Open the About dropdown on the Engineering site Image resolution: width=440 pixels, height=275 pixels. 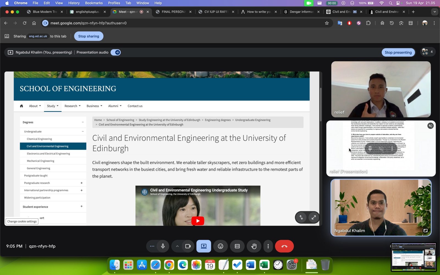[35, 106]
